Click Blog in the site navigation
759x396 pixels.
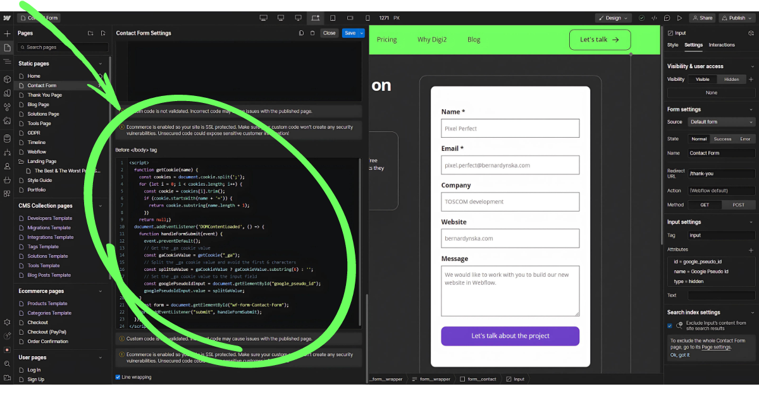point(474,39)
